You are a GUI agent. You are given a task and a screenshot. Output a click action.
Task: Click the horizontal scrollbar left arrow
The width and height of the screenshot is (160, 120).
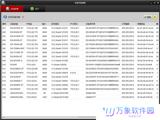click(x=3, y=117)
